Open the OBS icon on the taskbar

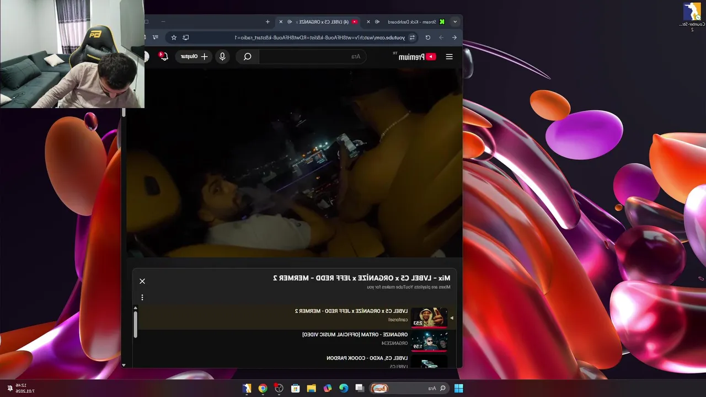[x=279, y=388]
